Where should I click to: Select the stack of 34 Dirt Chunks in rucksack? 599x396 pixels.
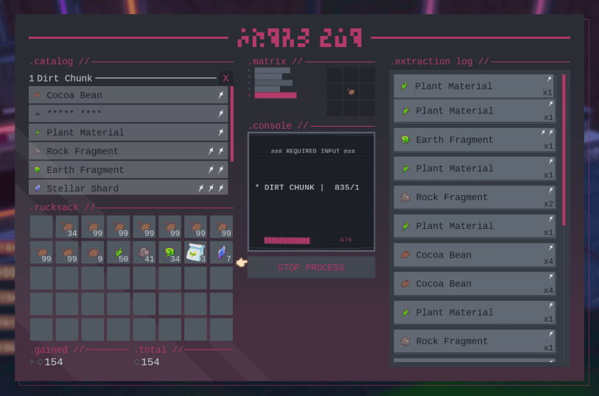pyautogui.click(x=67, y=227)
